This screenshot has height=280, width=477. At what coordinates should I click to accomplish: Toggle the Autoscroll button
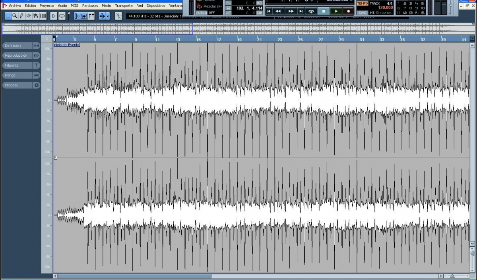(102, 16)
